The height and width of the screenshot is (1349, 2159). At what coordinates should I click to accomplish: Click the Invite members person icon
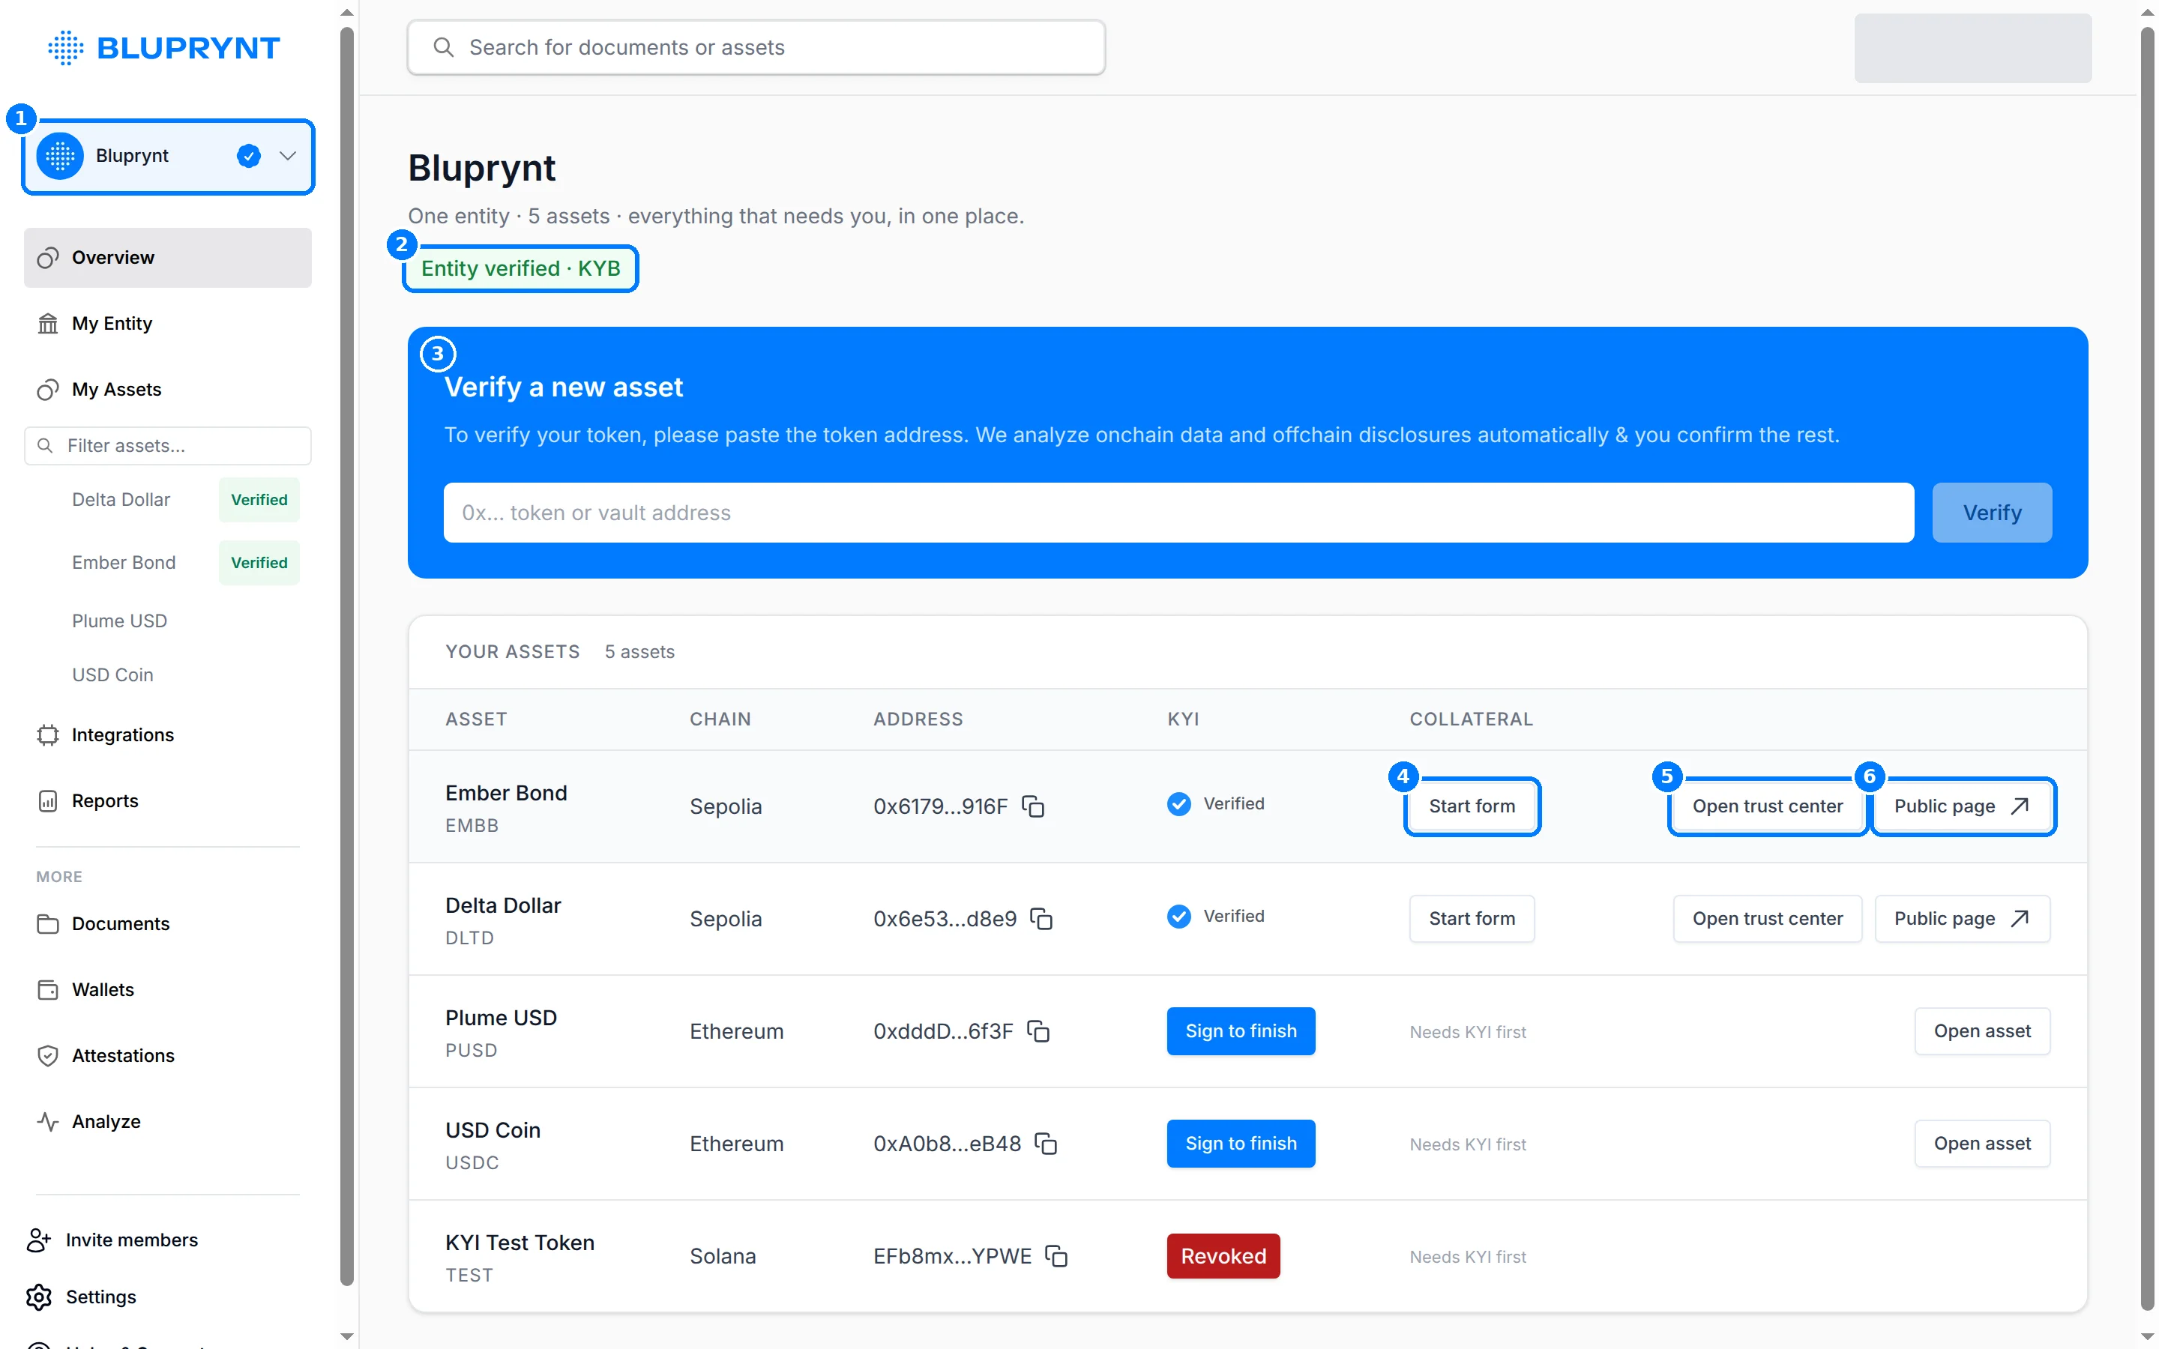38,1240
